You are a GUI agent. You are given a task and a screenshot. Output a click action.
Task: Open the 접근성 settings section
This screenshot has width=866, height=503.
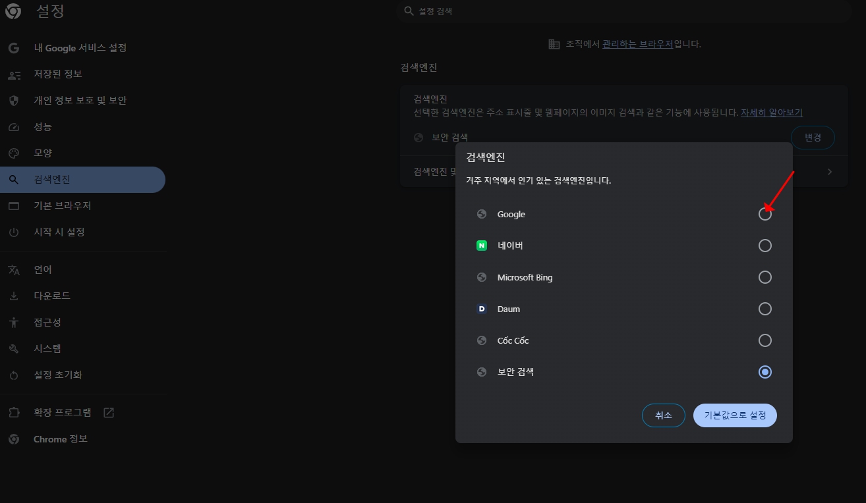point(82,323)
